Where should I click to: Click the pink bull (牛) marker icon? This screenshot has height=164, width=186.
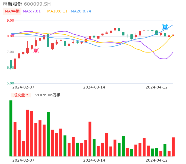(x=36, y=50)
